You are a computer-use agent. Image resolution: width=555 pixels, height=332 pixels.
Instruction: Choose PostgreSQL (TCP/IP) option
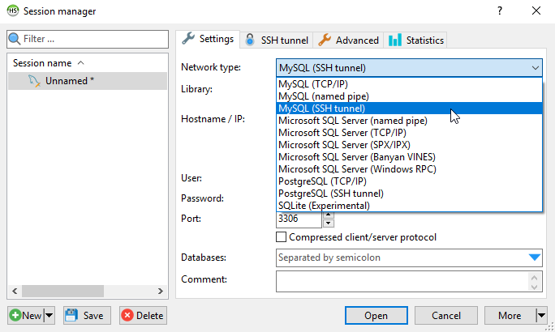(409, 181)
